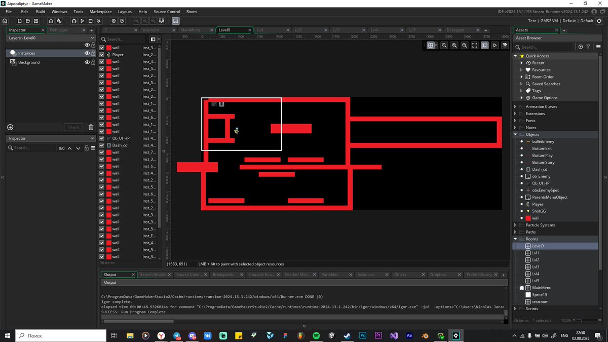Filter the asset tree with the funnel icon
Screen dimensions: 608x342
click(588, 47)
